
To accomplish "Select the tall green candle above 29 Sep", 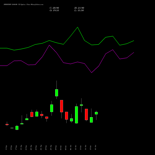I will click(57, 93).
